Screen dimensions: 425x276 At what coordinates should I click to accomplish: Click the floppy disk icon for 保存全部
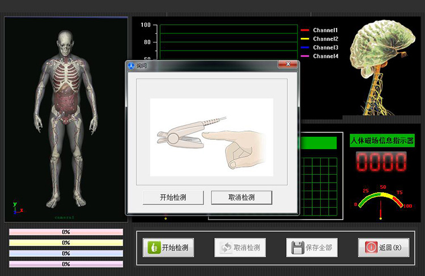click(297, 248)
